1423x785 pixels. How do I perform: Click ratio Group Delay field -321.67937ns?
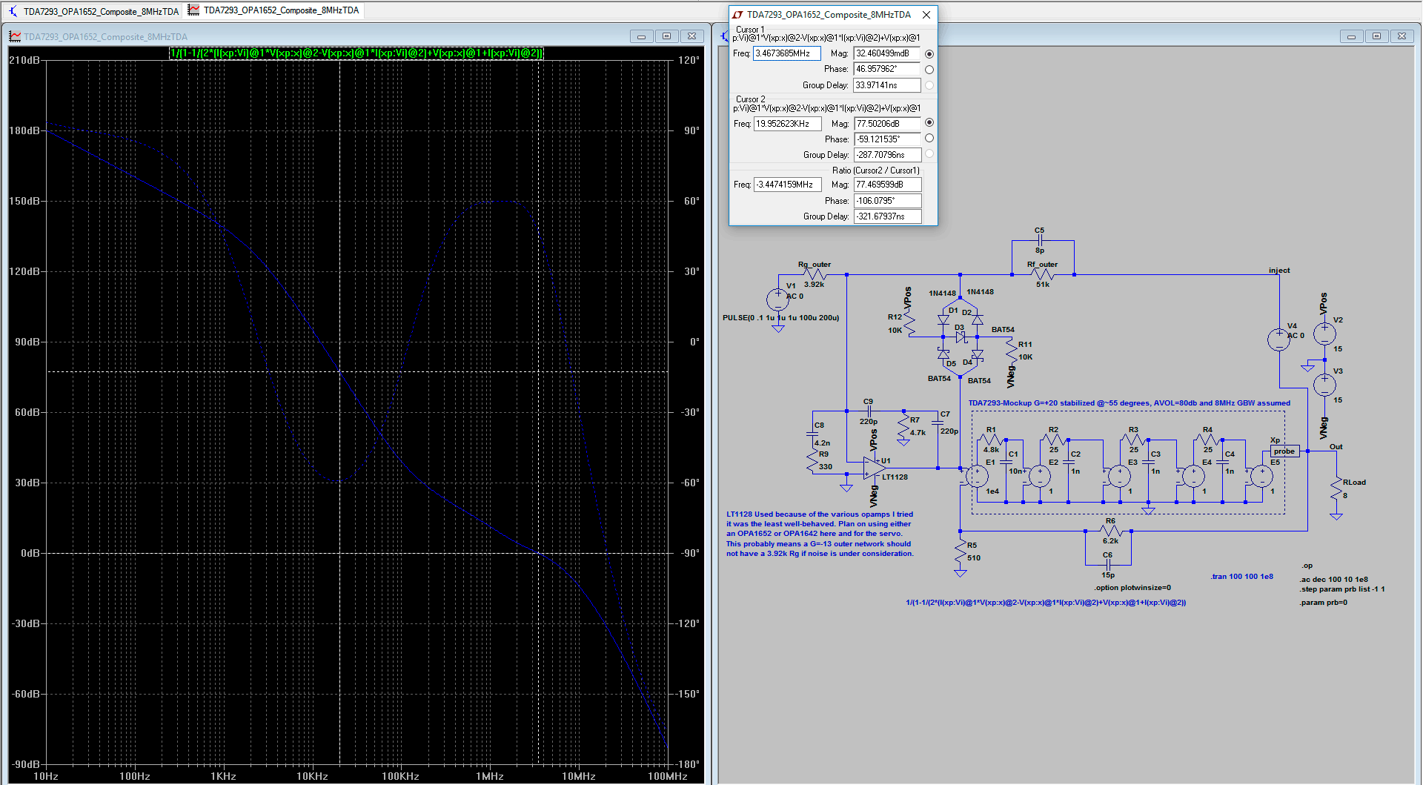(x=887, y=216)
